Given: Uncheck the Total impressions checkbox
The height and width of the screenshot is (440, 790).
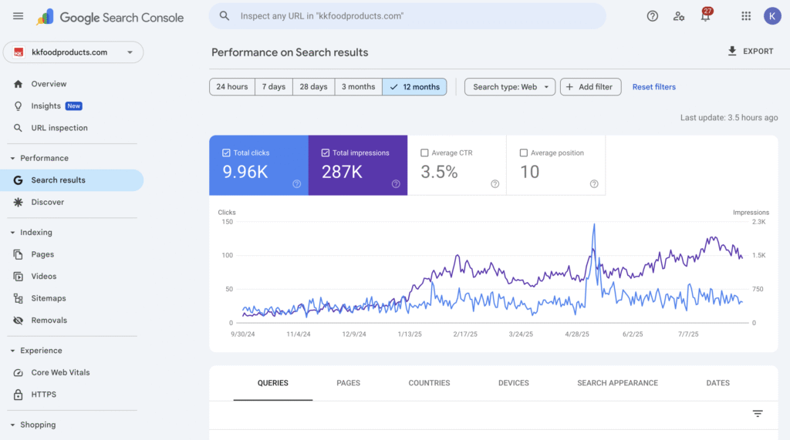Looking at the screenshot, I should 326,153.
